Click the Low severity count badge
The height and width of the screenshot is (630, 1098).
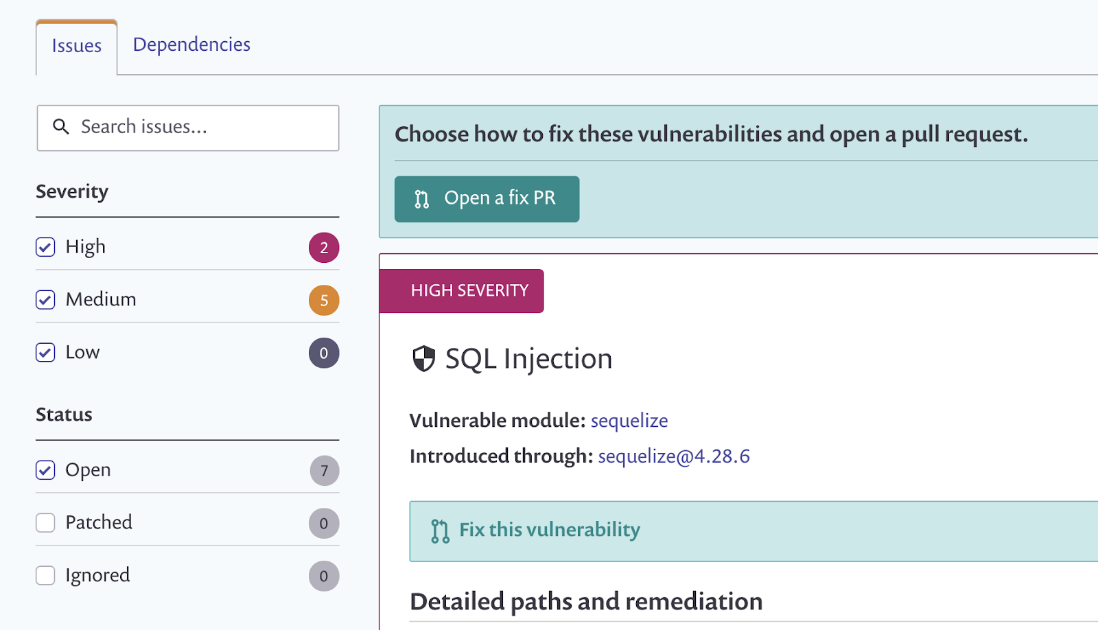[324, 353]
